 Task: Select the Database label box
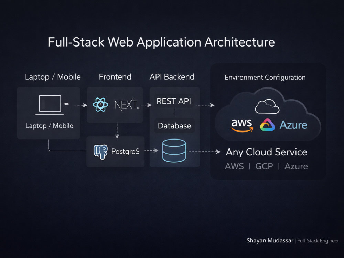coord(174,126)
